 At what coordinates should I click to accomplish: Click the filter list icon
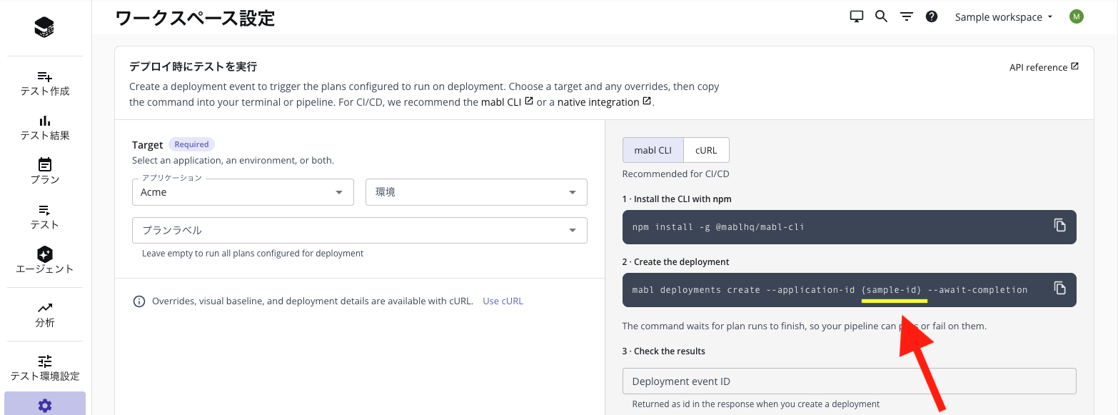pyautogui.click(x=907, y=16)
